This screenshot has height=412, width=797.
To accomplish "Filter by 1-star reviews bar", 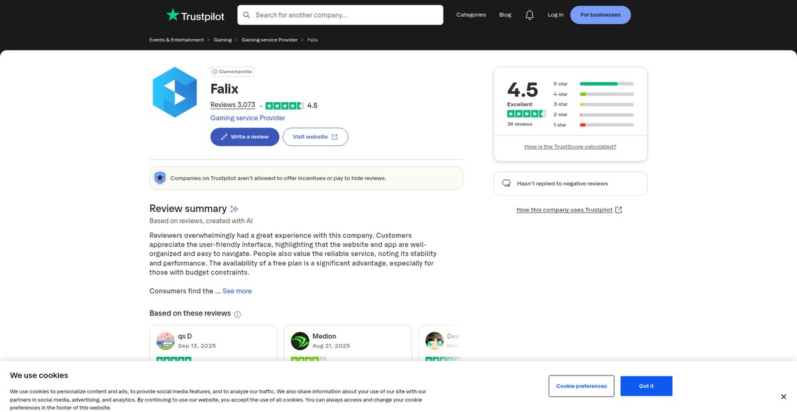I will (x=594, y=125).
